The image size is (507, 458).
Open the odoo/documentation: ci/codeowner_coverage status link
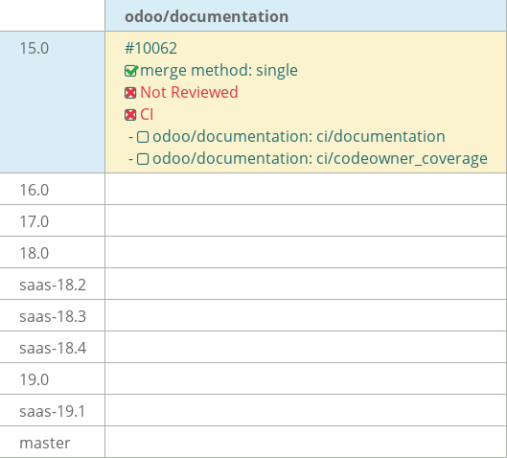(x=320, y=159)
